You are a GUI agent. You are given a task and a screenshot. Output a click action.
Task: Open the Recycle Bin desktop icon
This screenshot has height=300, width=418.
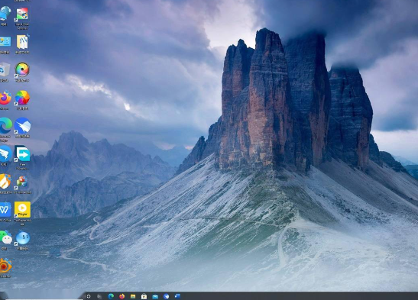(5, 69)
